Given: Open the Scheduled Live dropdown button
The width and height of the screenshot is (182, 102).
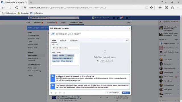Looking at the screenshot, I should [113, 93].
